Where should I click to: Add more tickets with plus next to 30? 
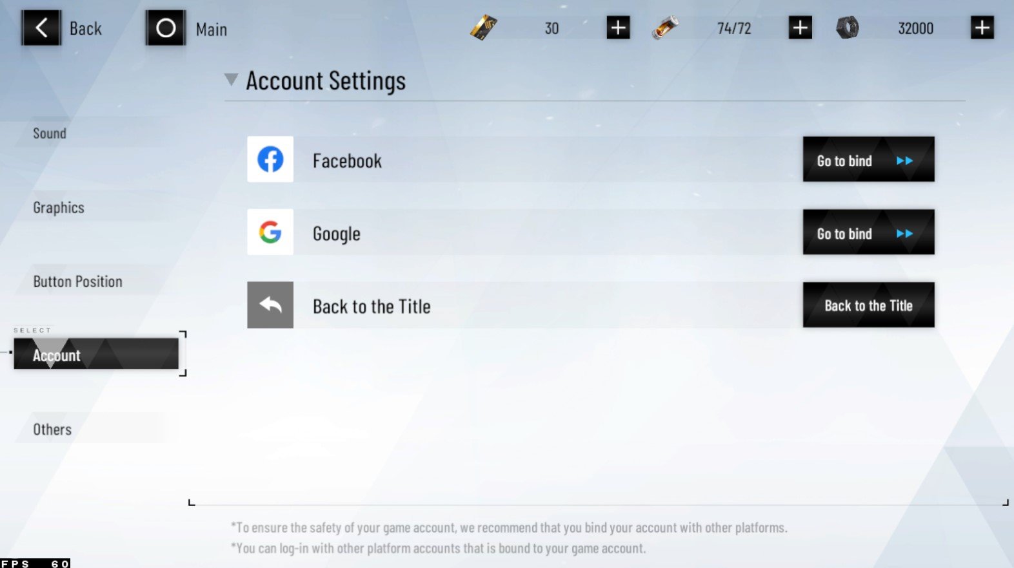(618, 28)
